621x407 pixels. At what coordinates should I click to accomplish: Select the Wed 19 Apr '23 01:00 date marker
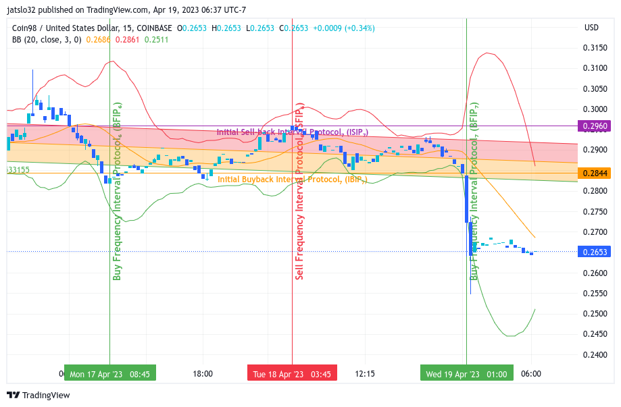466,374
